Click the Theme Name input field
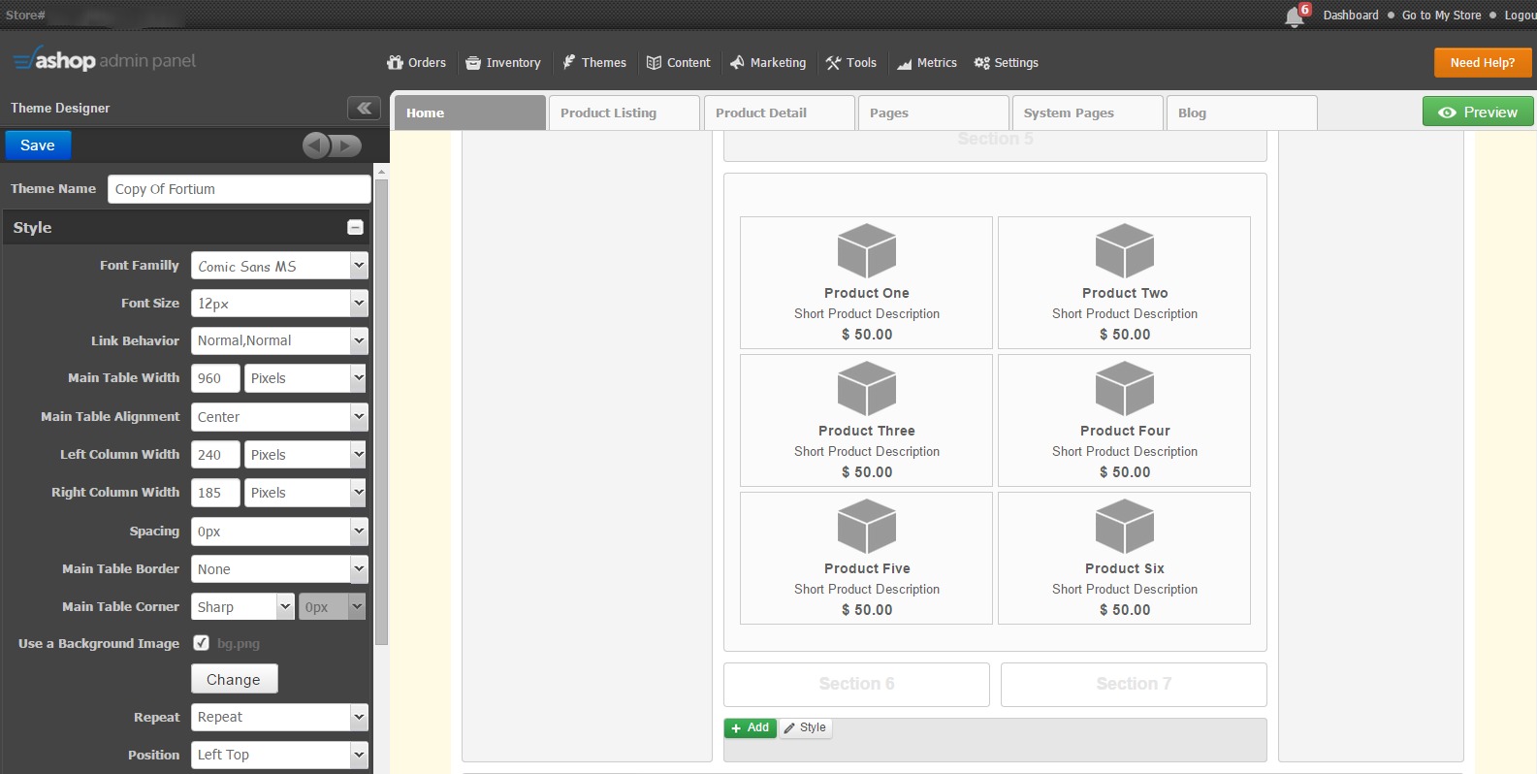The height and width of the screenshot is (774, 1537). point(239,189)
